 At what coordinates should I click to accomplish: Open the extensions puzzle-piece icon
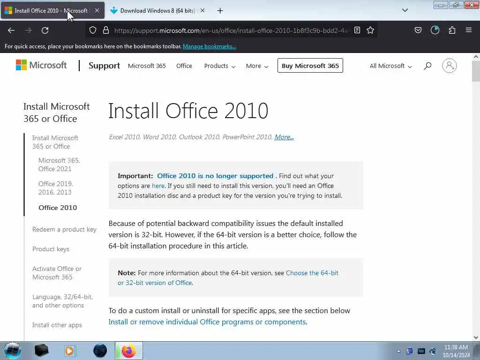pos(452,30)
